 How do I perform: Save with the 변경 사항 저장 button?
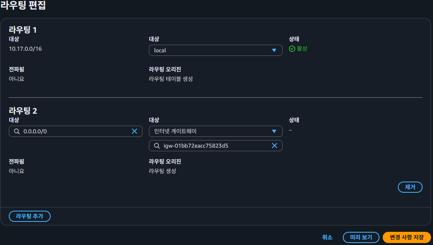(407, 237)
